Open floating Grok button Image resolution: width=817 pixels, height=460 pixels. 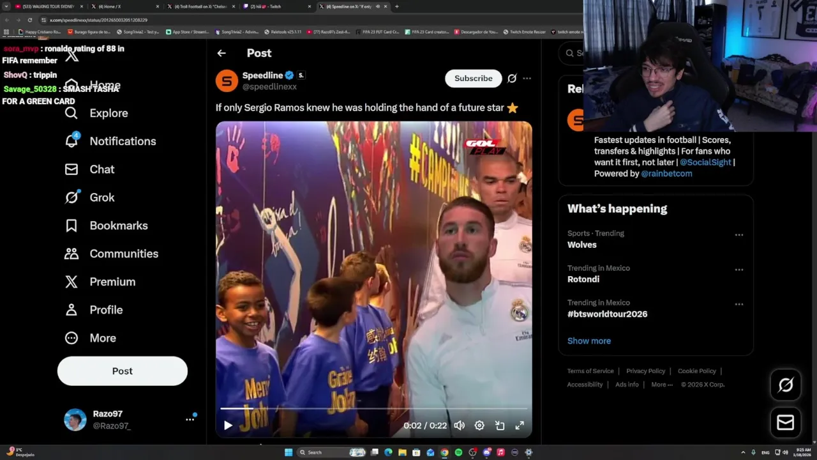click(786, 385)
